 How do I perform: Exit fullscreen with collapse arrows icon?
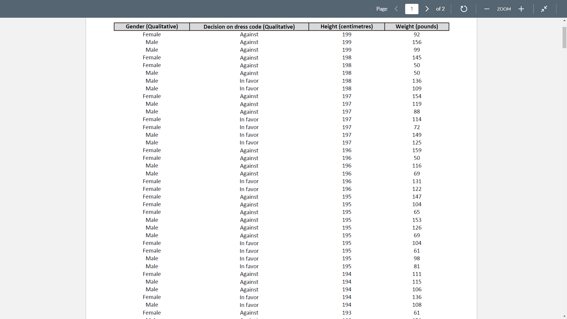pyautogui.click(x=544, y=9)
